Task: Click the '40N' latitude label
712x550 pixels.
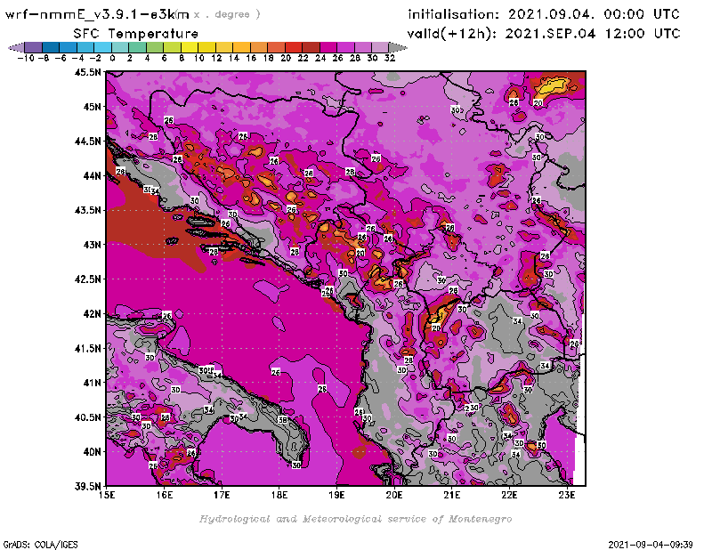Action: [x=92, y=451]
